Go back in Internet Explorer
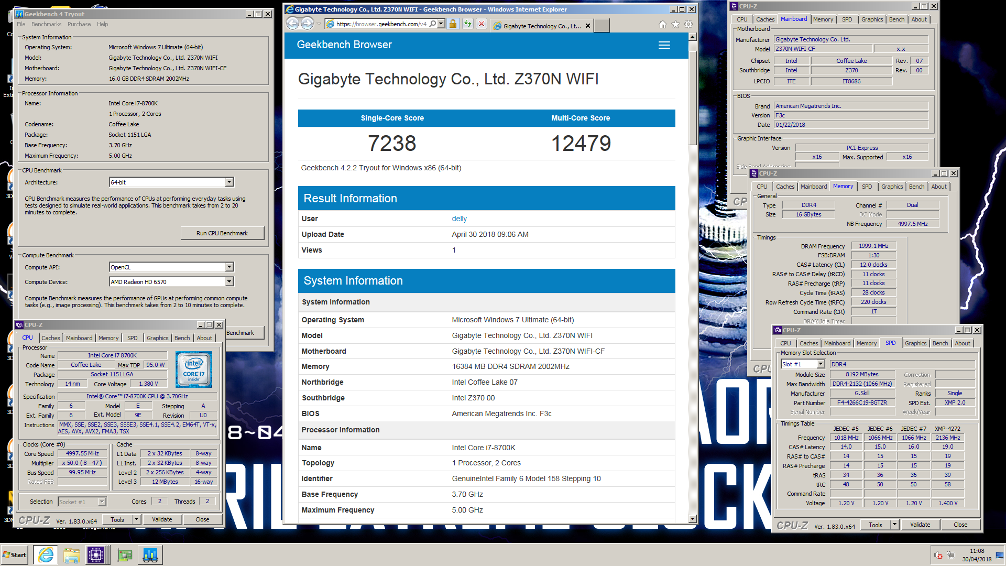 click(x=293, y=24)
